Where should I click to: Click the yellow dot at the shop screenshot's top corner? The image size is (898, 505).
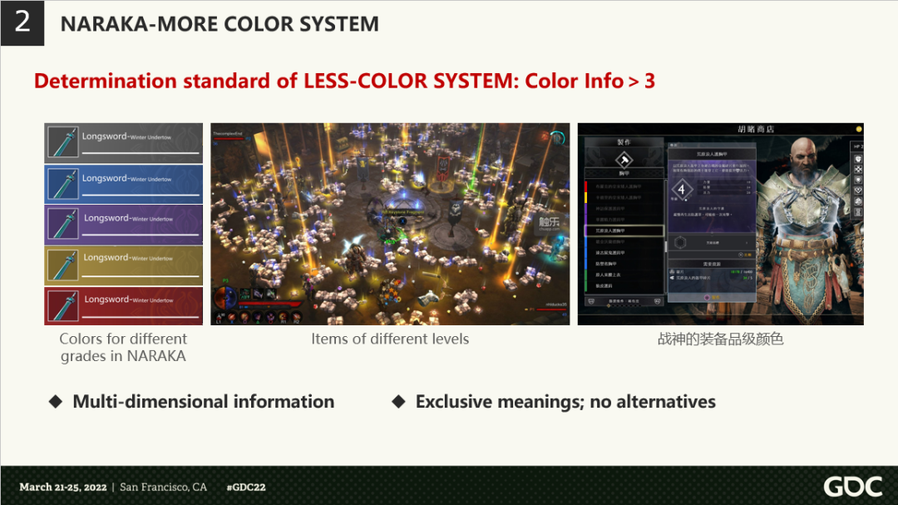coord(858,130)
